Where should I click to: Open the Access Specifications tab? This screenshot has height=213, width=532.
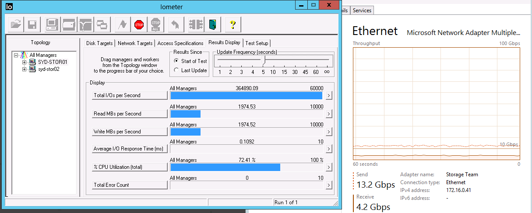coord(180,43)
